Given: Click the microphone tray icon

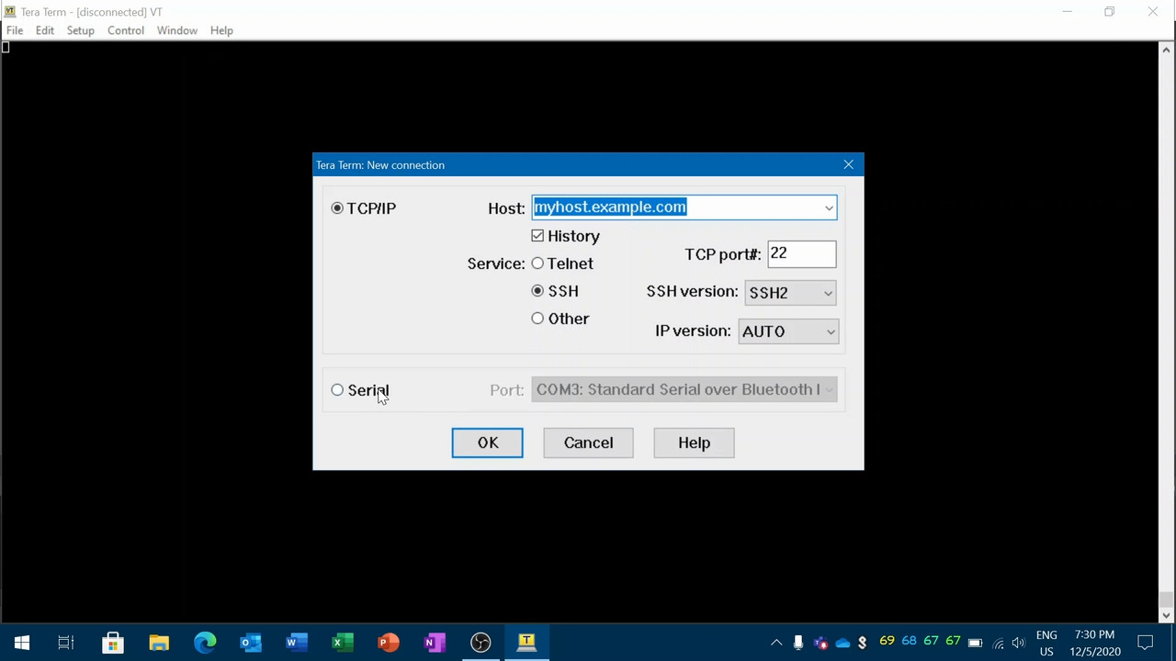Looking at the screenshot, I should pyautogui.click(x=798, y=643).
